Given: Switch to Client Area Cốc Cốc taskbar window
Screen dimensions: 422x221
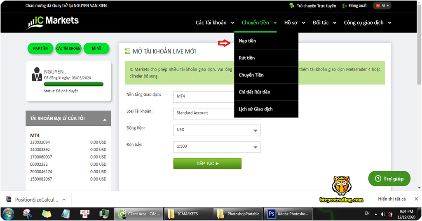Looking at the screenshot, I should (x=139, y=214).
